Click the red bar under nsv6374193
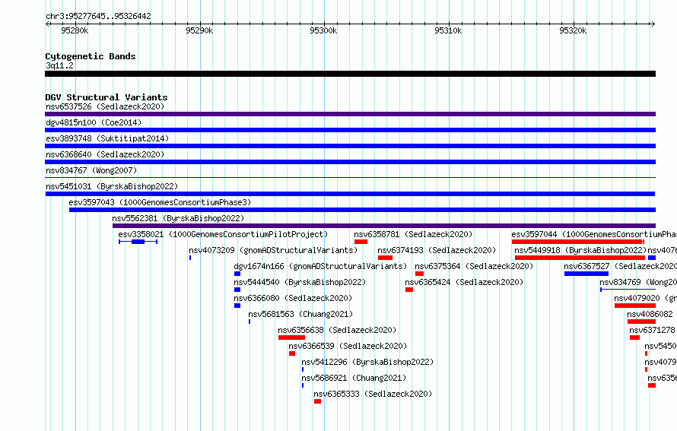 point(385,258)
